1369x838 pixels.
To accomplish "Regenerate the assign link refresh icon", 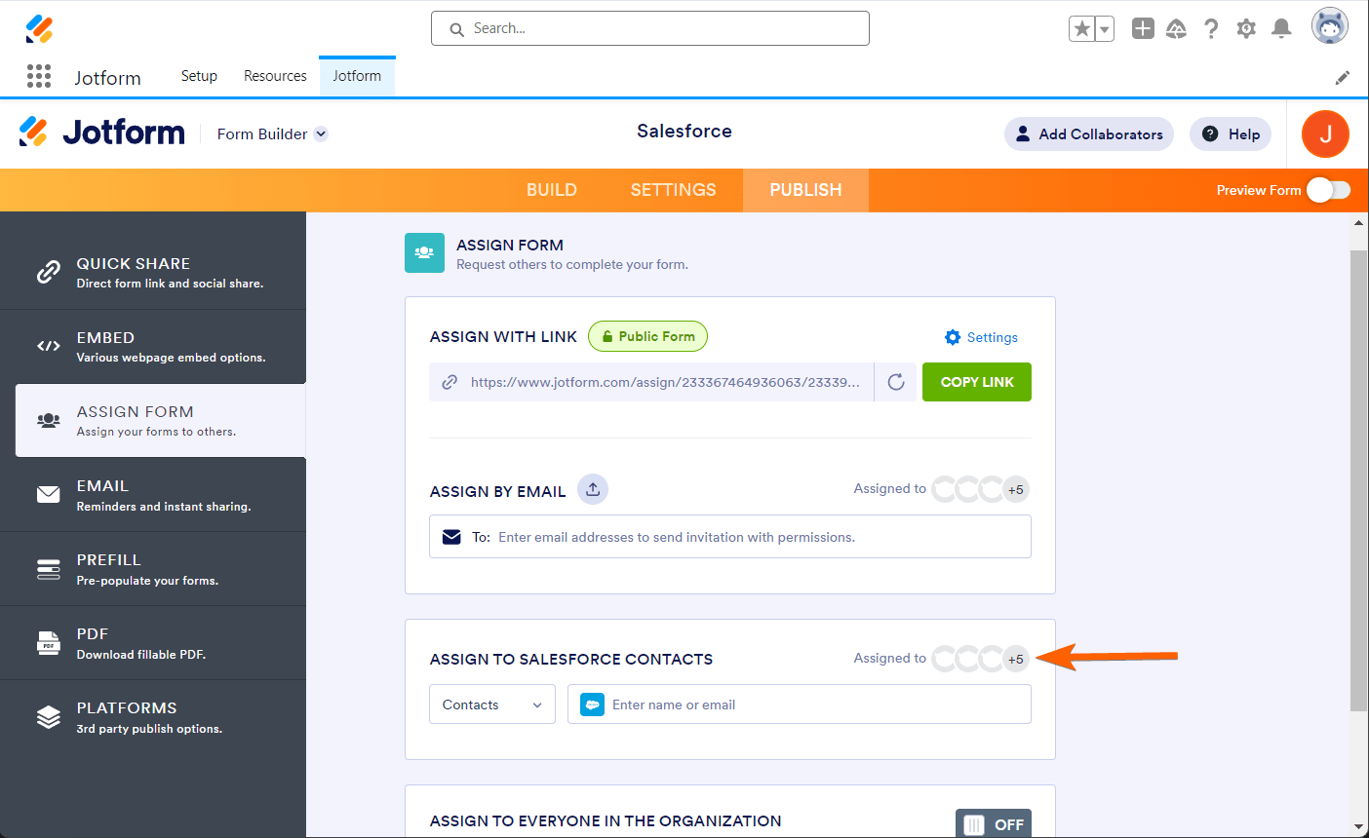I will point(896,382).
